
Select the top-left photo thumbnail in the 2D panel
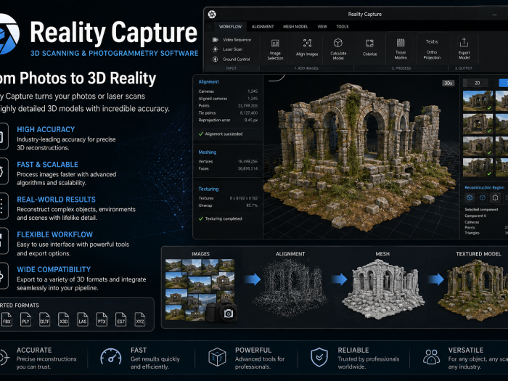point(478,101)
